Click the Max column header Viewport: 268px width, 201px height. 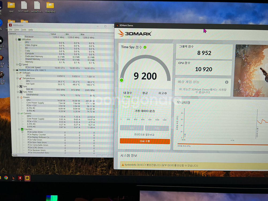tap(87, 34)
